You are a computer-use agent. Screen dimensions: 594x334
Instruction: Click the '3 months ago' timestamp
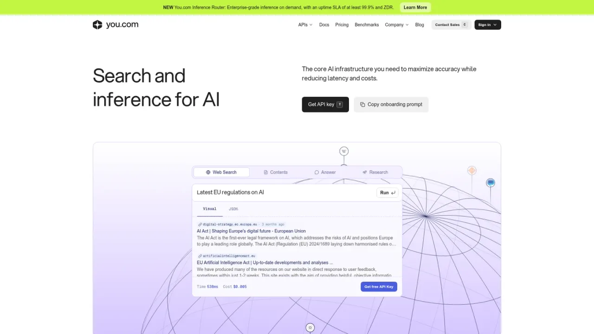coord(273,225)
